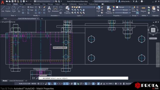Toggle lineweight display in status bar
Screen dimensions: 160x90
tap(72, 84)
